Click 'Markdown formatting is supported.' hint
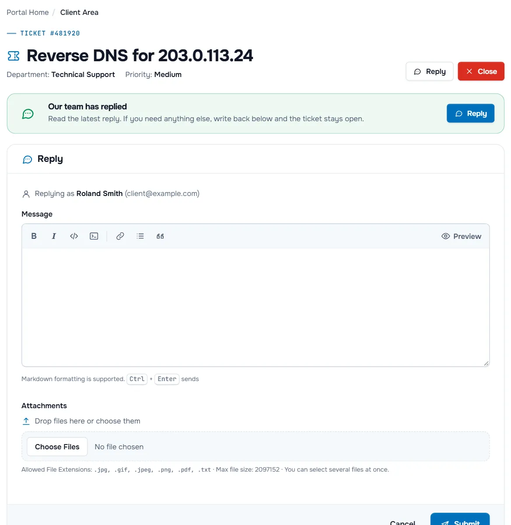The width and height of the screenshot is (511, 525). (73, 379)
